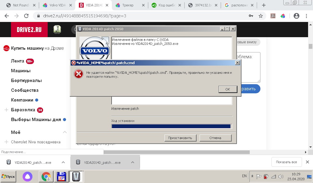Image resolution: width=313 pixels, height=183 pixels.
Task: Click the Отмена button in the VIDA installer
Action: pyautogui.click(x=216, y=138)
